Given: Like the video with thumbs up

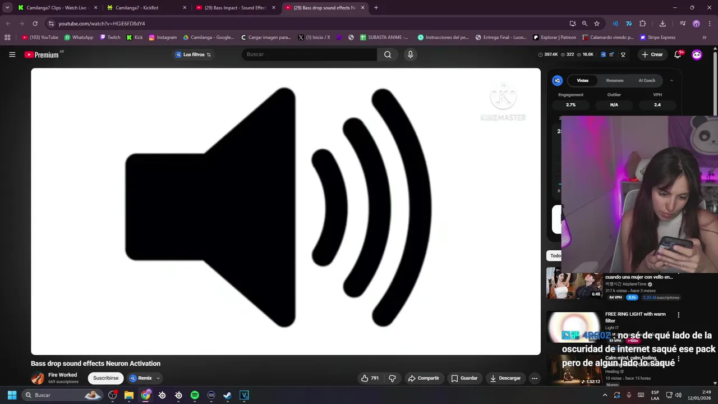Looking at the screenshot, I should point(370,378).
